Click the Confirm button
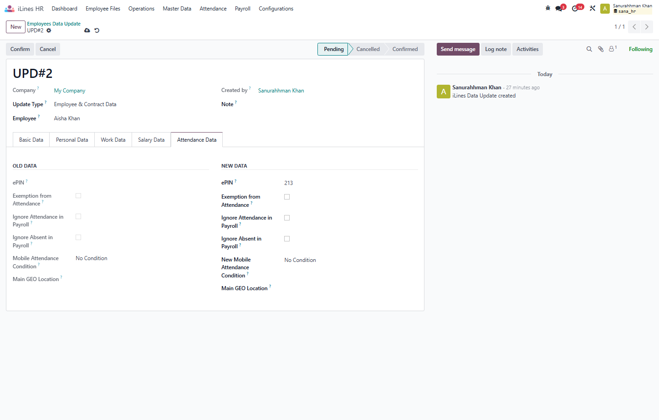659x420 pixels. pyautogui.click(x=20, y=49)
